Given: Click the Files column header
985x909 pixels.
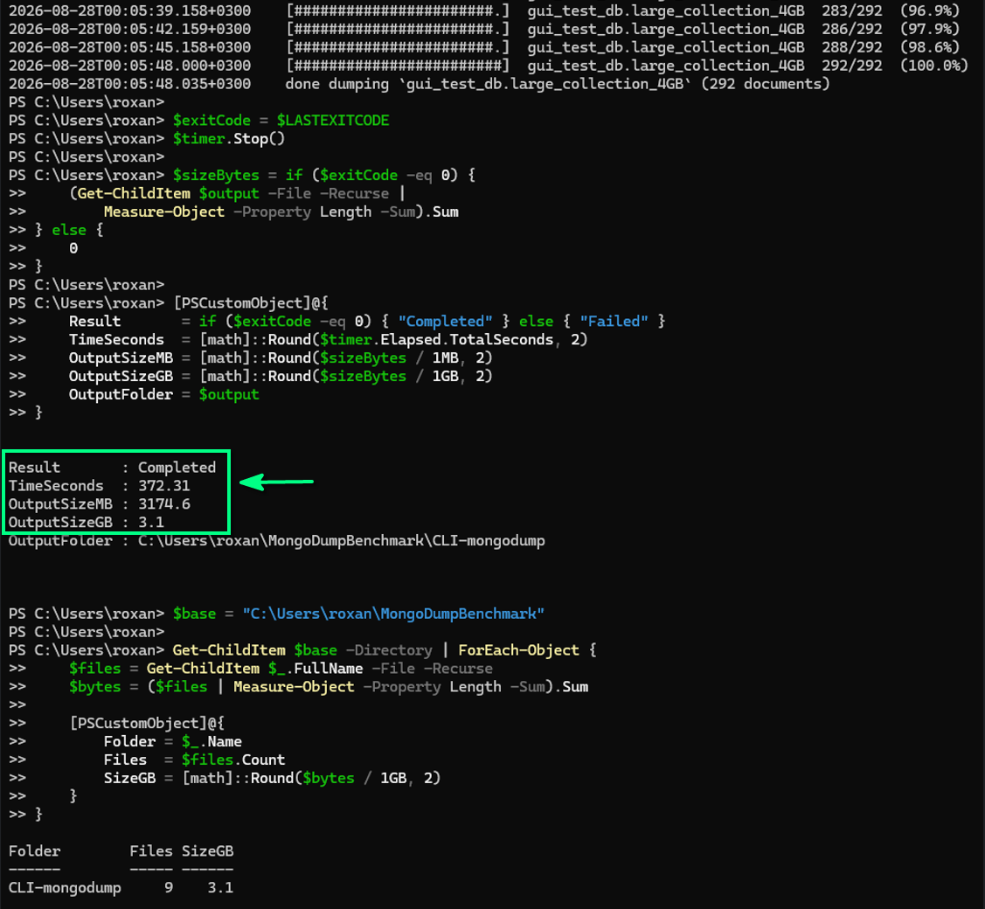Looking at the screenshot, I should click(x=150, y=850).
